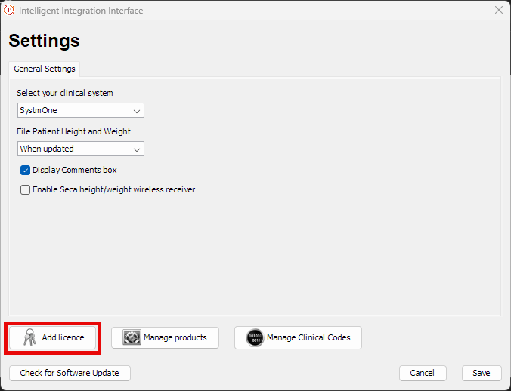Click the binary code icon for Clinical Codes
511x391 pixels.
point(255,337)
